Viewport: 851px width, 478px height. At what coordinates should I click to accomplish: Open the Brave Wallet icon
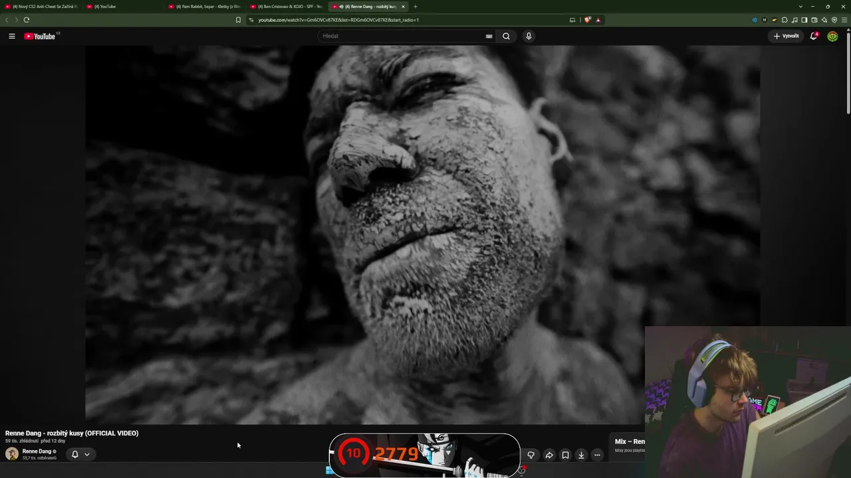point(814,20)
